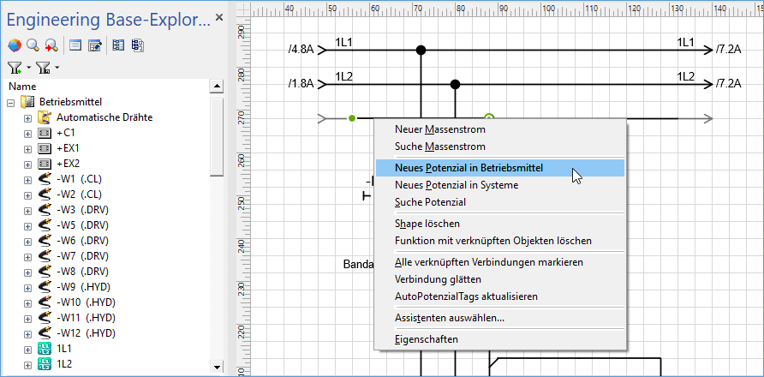The height and width of the screenshot is (377, 764).
Task: Choose Neuer Massenstrom from context menu
Action: 439,129
